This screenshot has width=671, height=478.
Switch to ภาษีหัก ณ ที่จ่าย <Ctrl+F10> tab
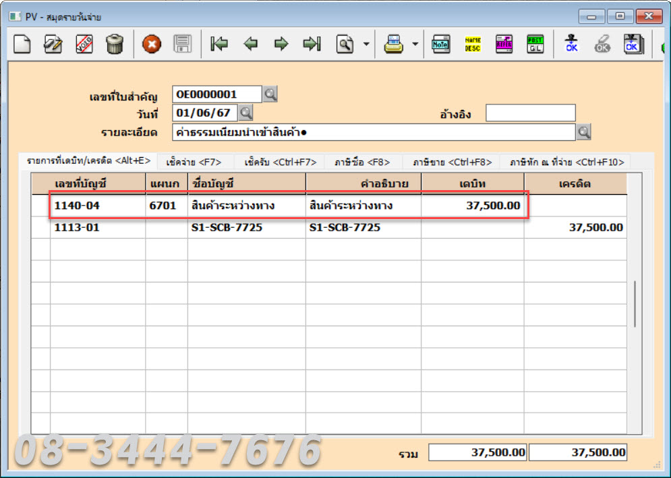pyautogui.click(x=567, y=162)
